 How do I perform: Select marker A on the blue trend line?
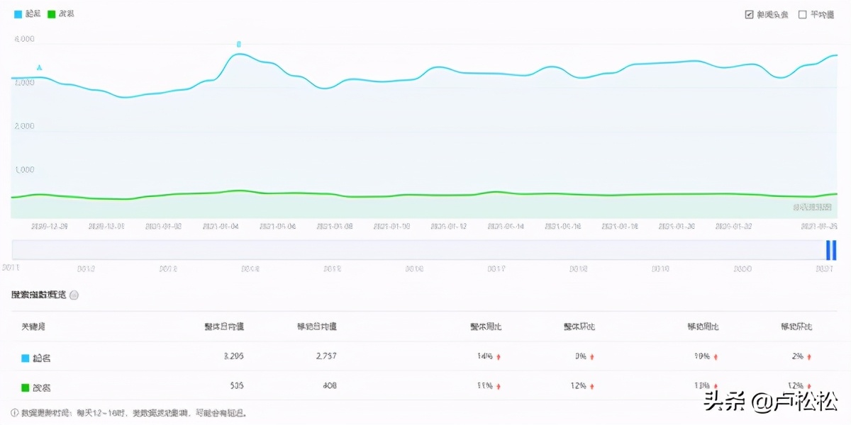[38, 66]
